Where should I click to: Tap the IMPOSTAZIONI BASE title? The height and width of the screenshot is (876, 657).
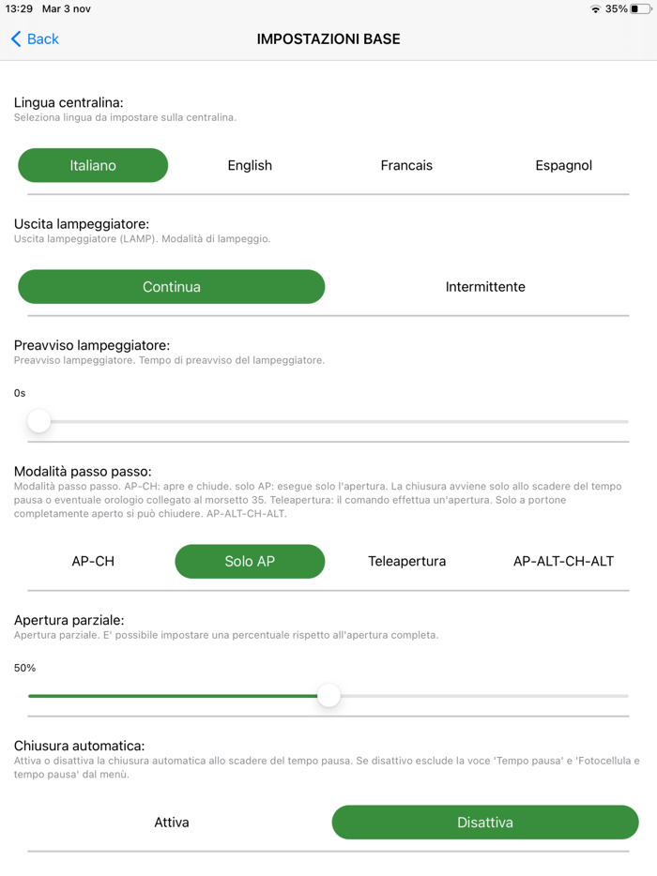point(328,38)
